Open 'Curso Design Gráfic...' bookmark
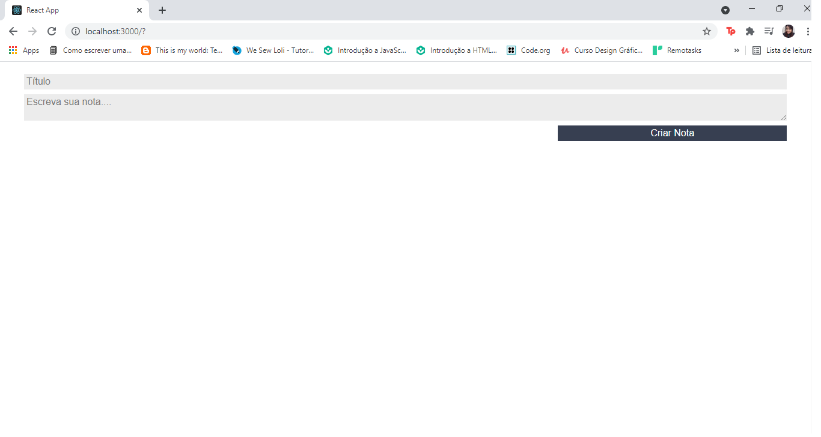 tap(602, 50)
